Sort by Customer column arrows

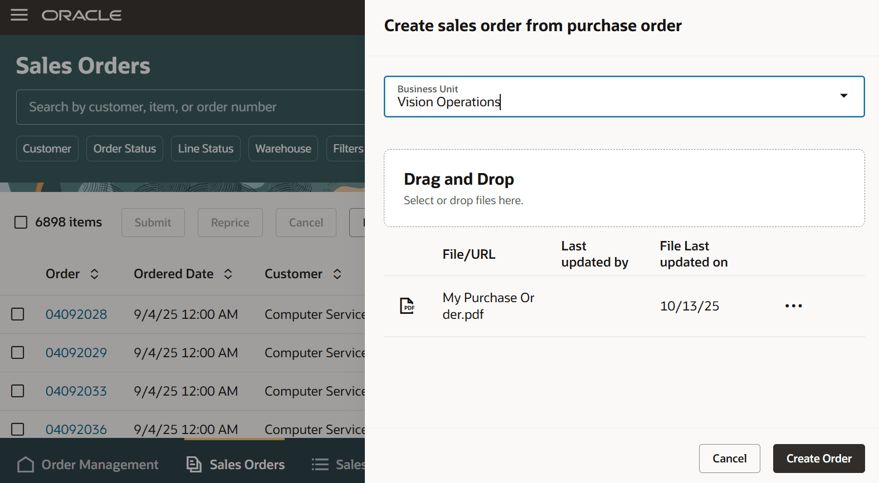(337, 274)
